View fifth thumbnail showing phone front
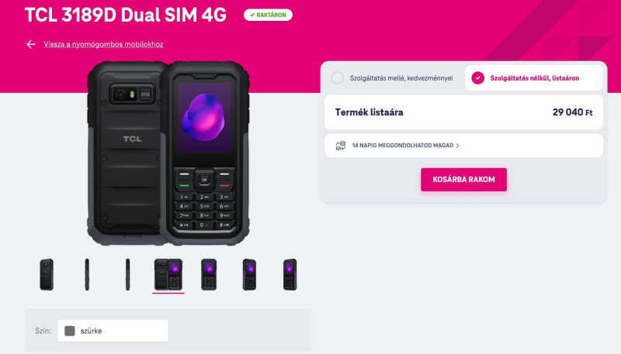The height and width of the screenshot is (354, 621). coord(209,274)
